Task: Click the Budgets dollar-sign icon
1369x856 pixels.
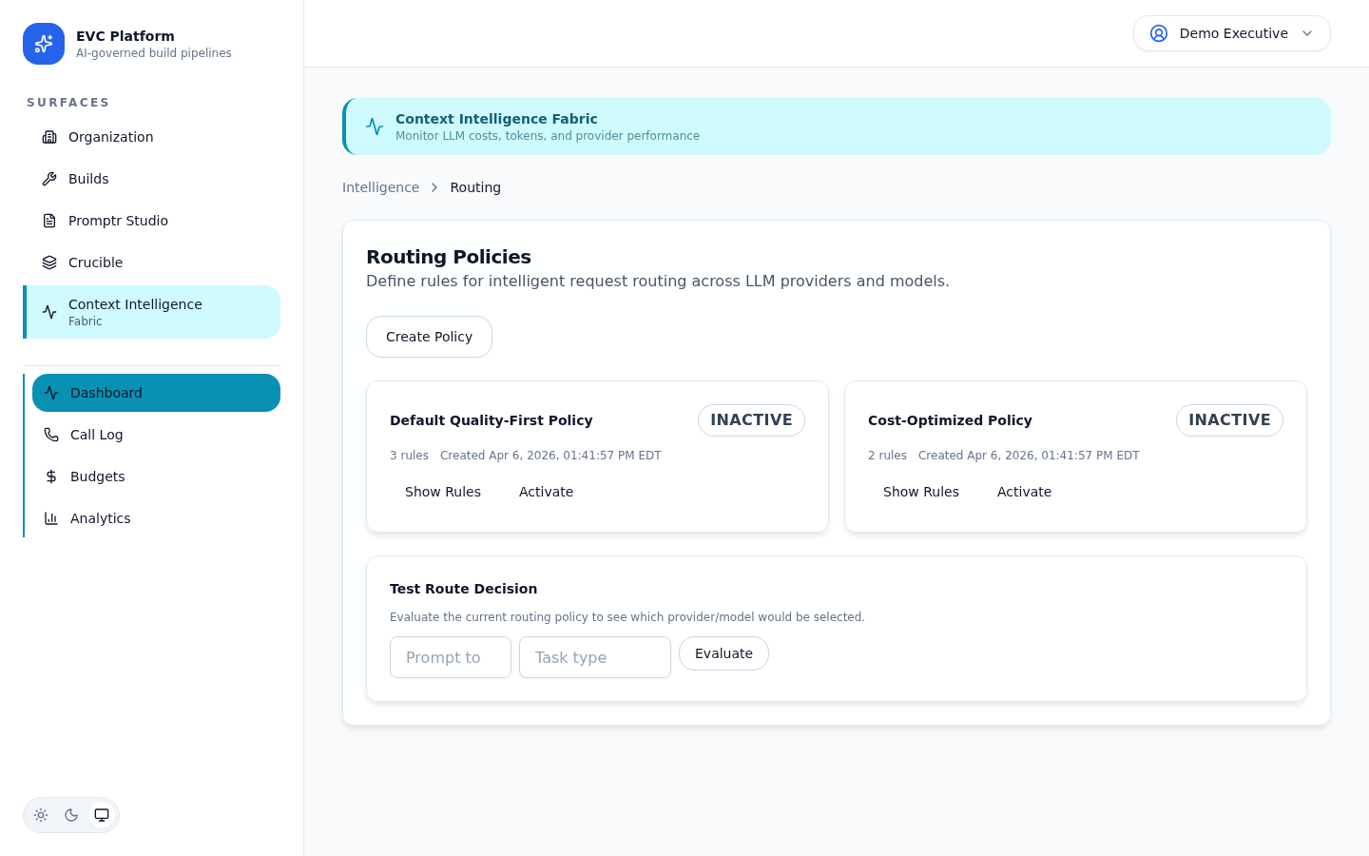Action: (x=51, y=477)
